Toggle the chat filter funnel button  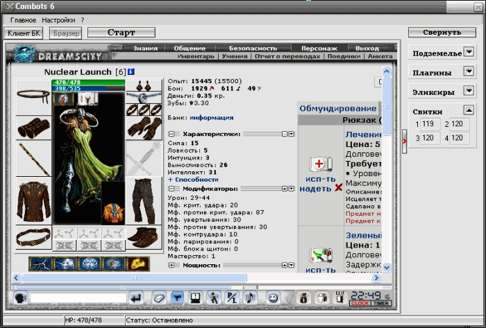click(x=177, y=298)
